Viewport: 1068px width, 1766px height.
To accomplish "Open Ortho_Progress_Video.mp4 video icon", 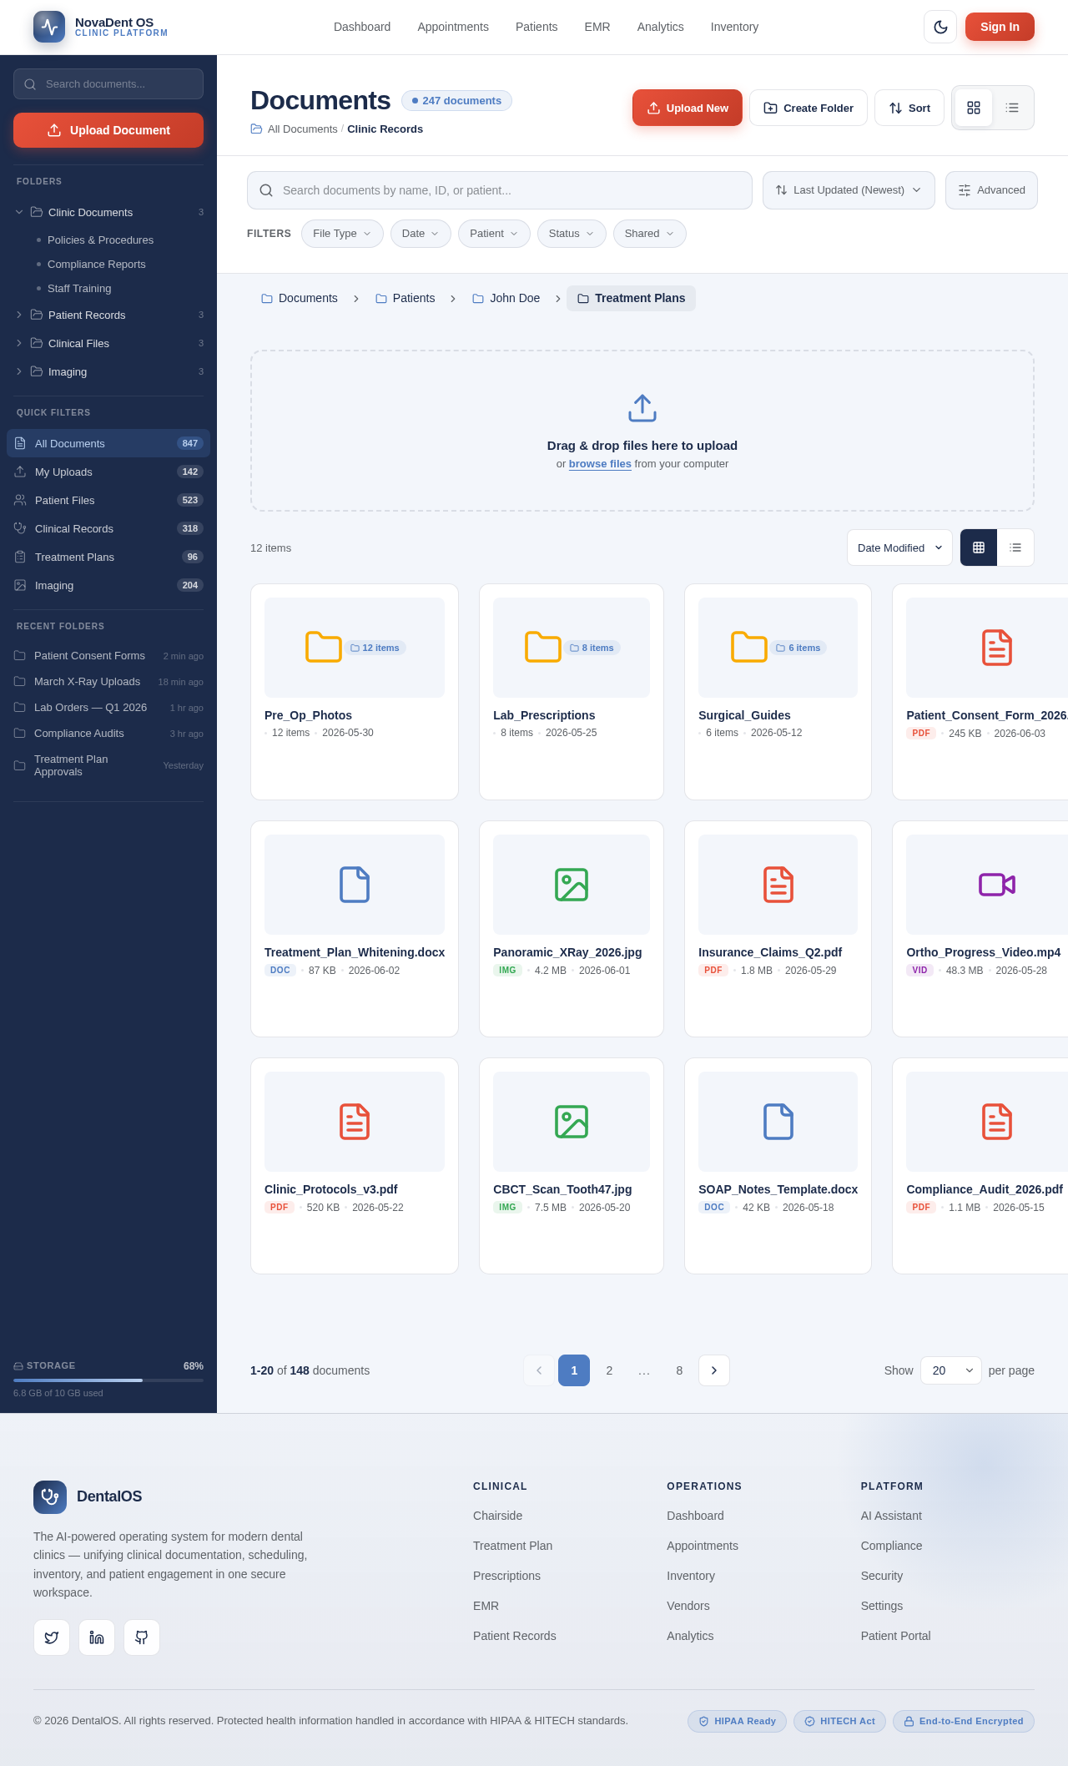I will coord(997,885).
